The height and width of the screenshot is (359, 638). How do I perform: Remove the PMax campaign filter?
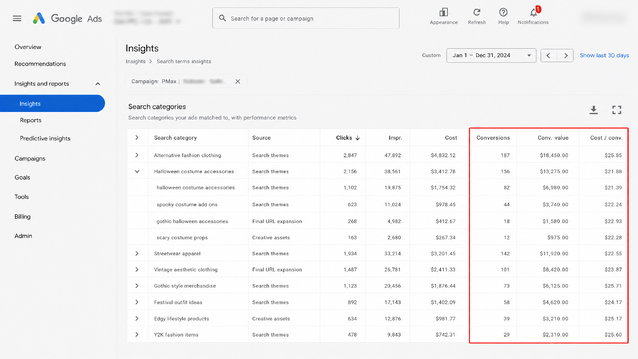tap(238, 81)
